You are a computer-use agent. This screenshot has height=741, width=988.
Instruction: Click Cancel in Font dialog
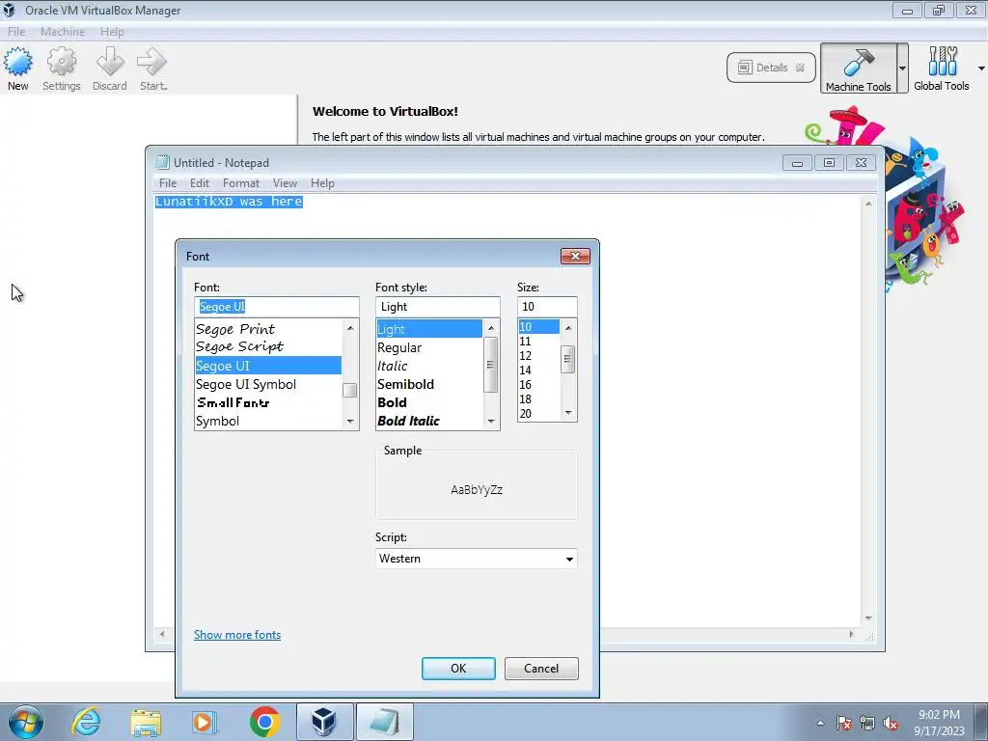541,669
